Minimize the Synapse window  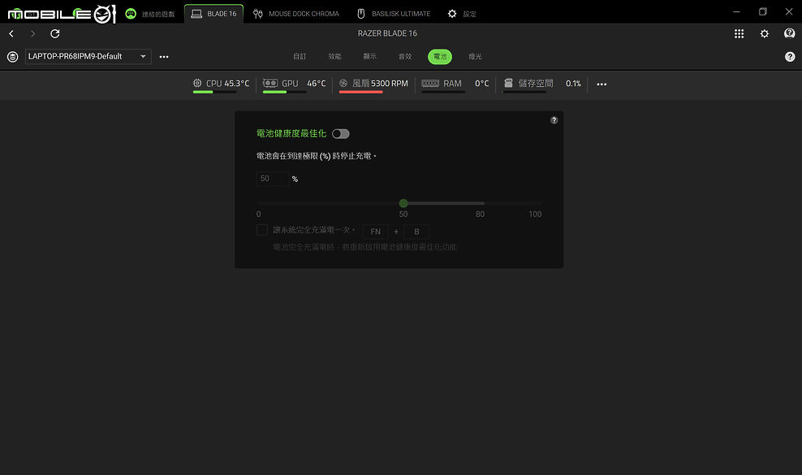(736, 11)
